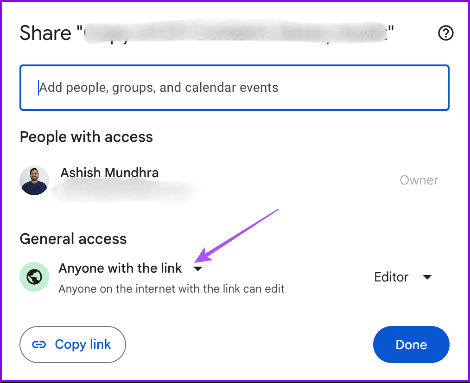Click the name Ashish Mundhra
This screenshot has width=470, height=383.
(x=109, y=172)
